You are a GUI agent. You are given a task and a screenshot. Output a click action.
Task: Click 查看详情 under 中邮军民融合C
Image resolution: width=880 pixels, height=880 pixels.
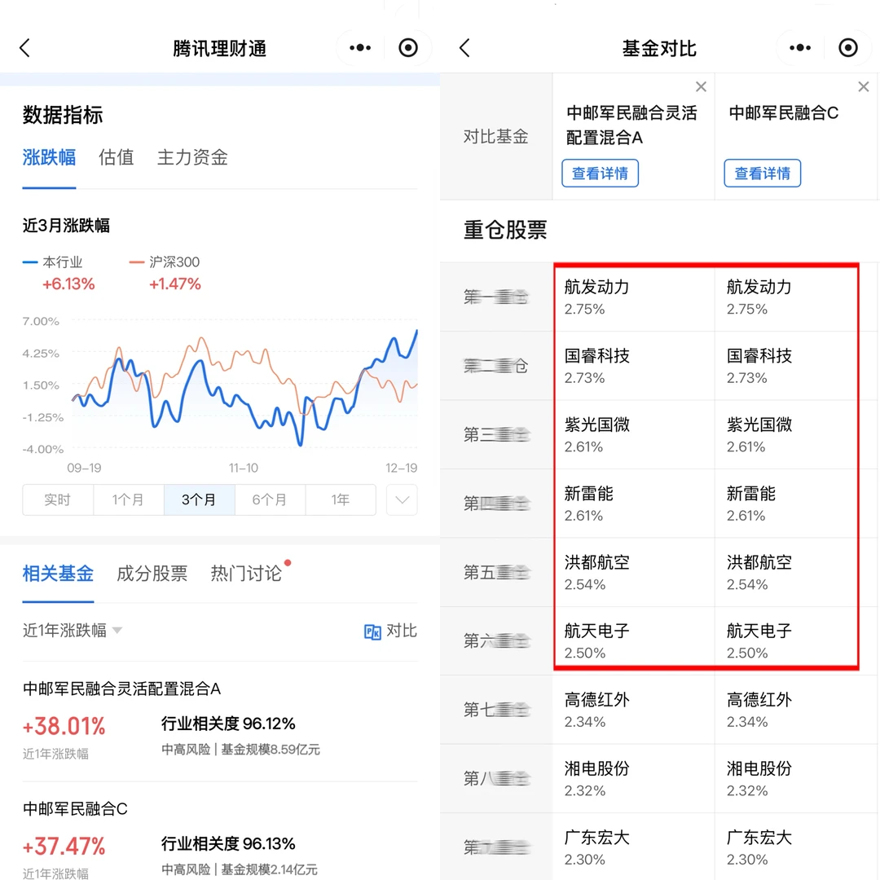762,173
